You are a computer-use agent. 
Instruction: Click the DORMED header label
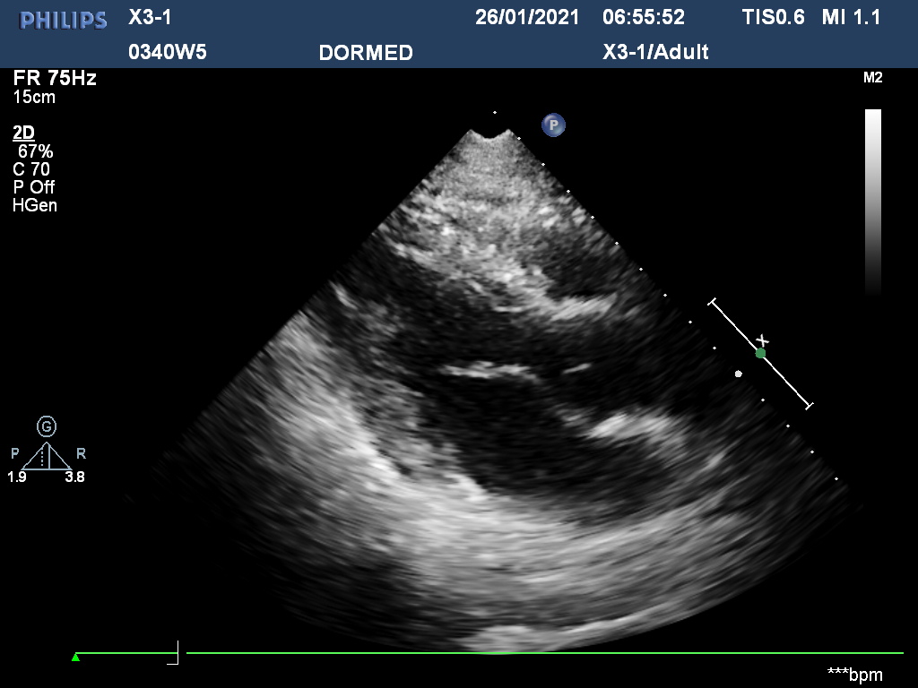pos(366,53)
